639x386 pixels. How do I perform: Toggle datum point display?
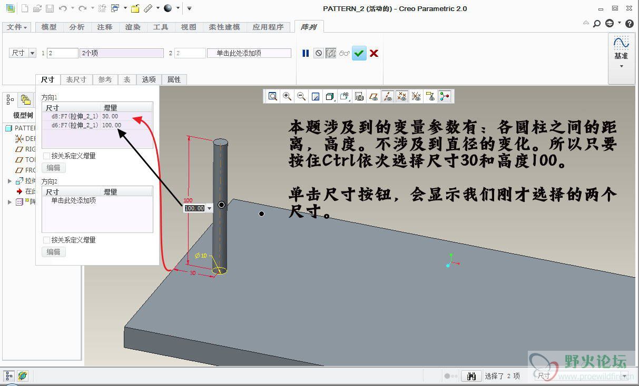point(402,96)
